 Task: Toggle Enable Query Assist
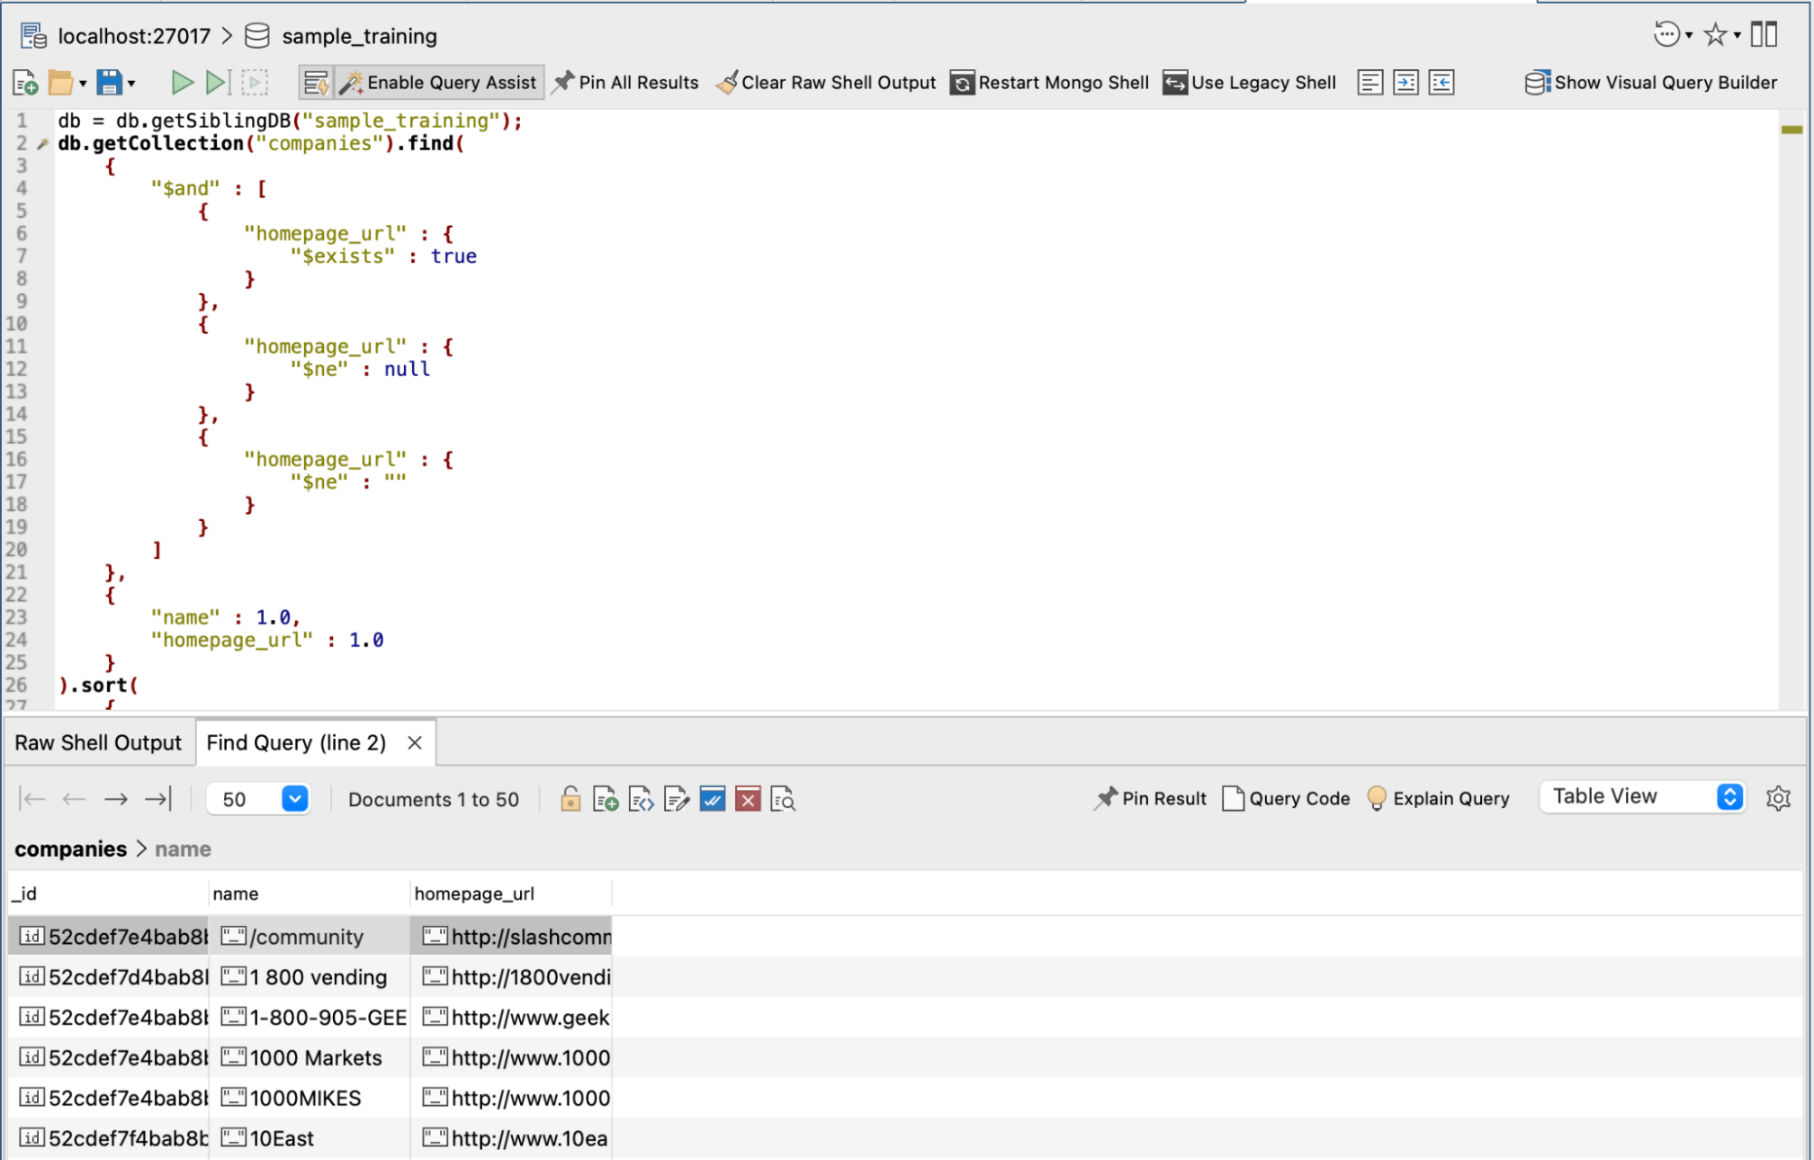440,83
